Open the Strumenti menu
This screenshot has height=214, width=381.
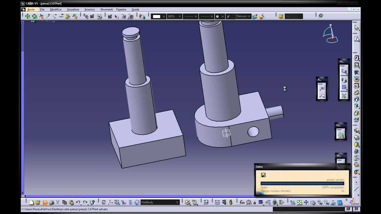tap(107, 10)
